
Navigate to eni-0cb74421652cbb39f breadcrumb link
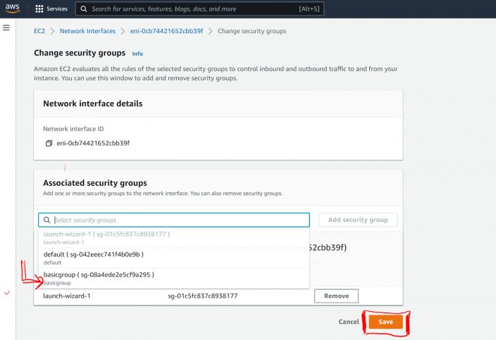click(x=167, y=31)
